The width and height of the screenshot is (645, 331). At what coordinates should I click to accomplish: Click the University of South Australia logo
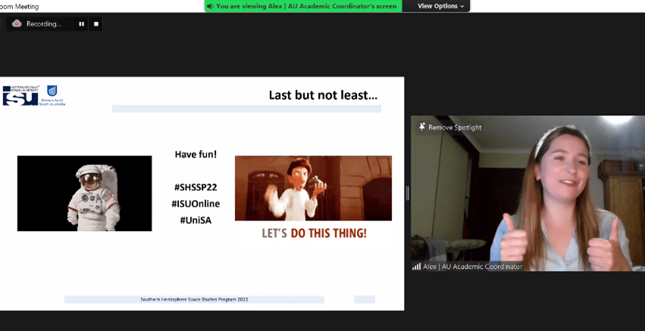point(52,94)
